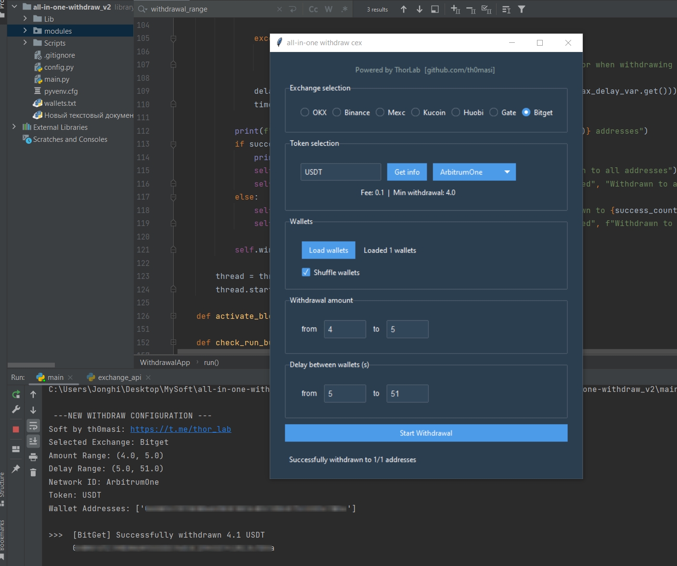Open the Bookmarks tool window

pyautogui.click(x=2, y=539)
